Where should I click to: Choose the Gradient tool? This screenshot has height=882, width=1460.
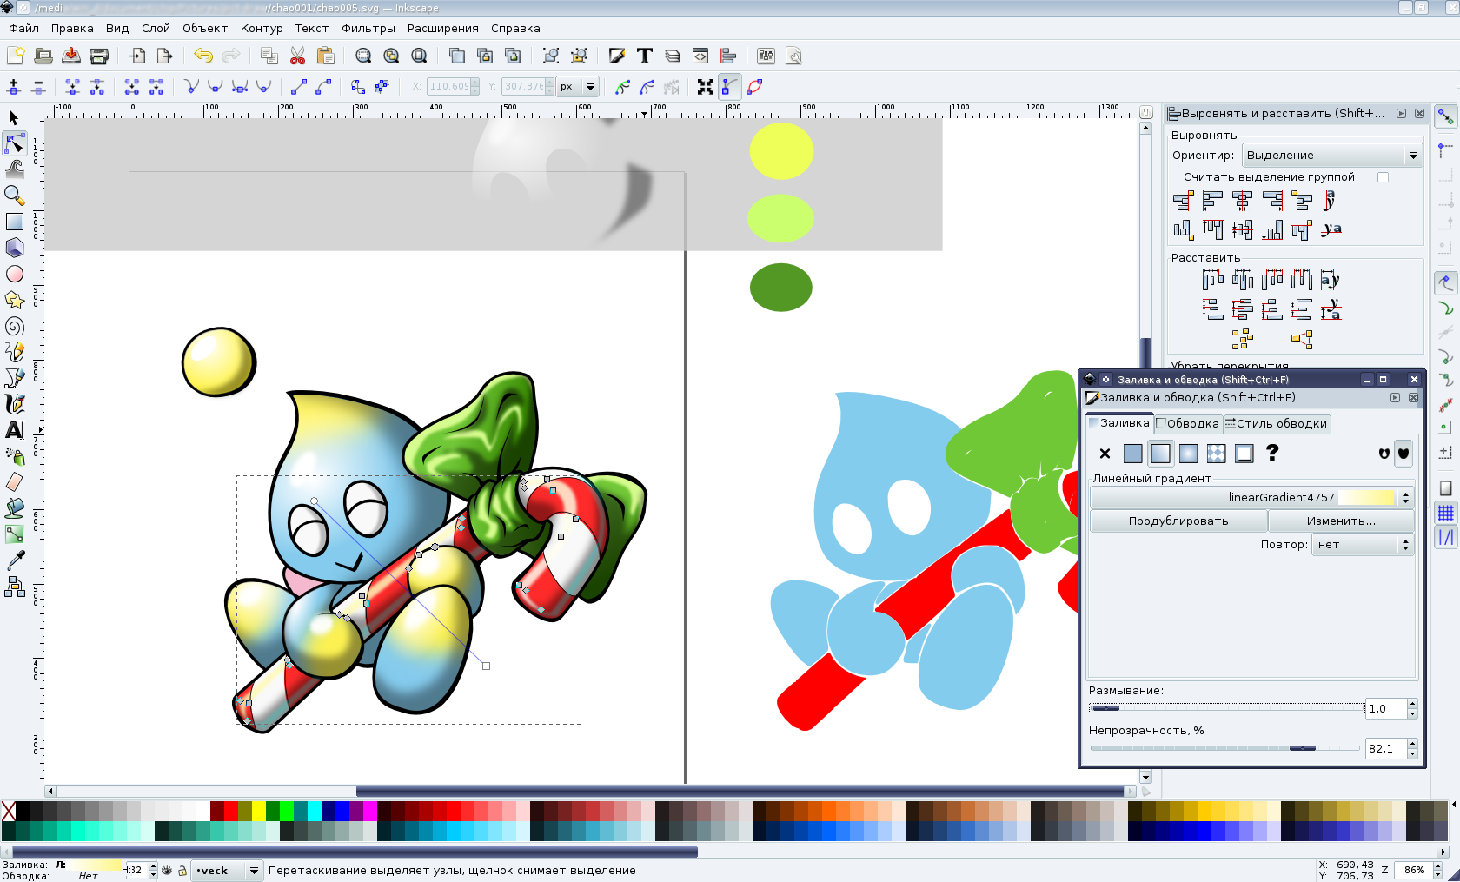click(14, 534)
